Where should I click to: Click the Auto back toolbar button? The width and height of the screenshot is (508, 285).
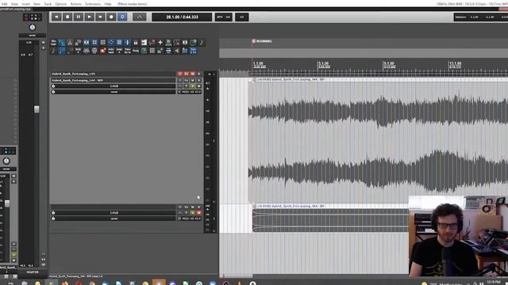[x=111, y=51]
